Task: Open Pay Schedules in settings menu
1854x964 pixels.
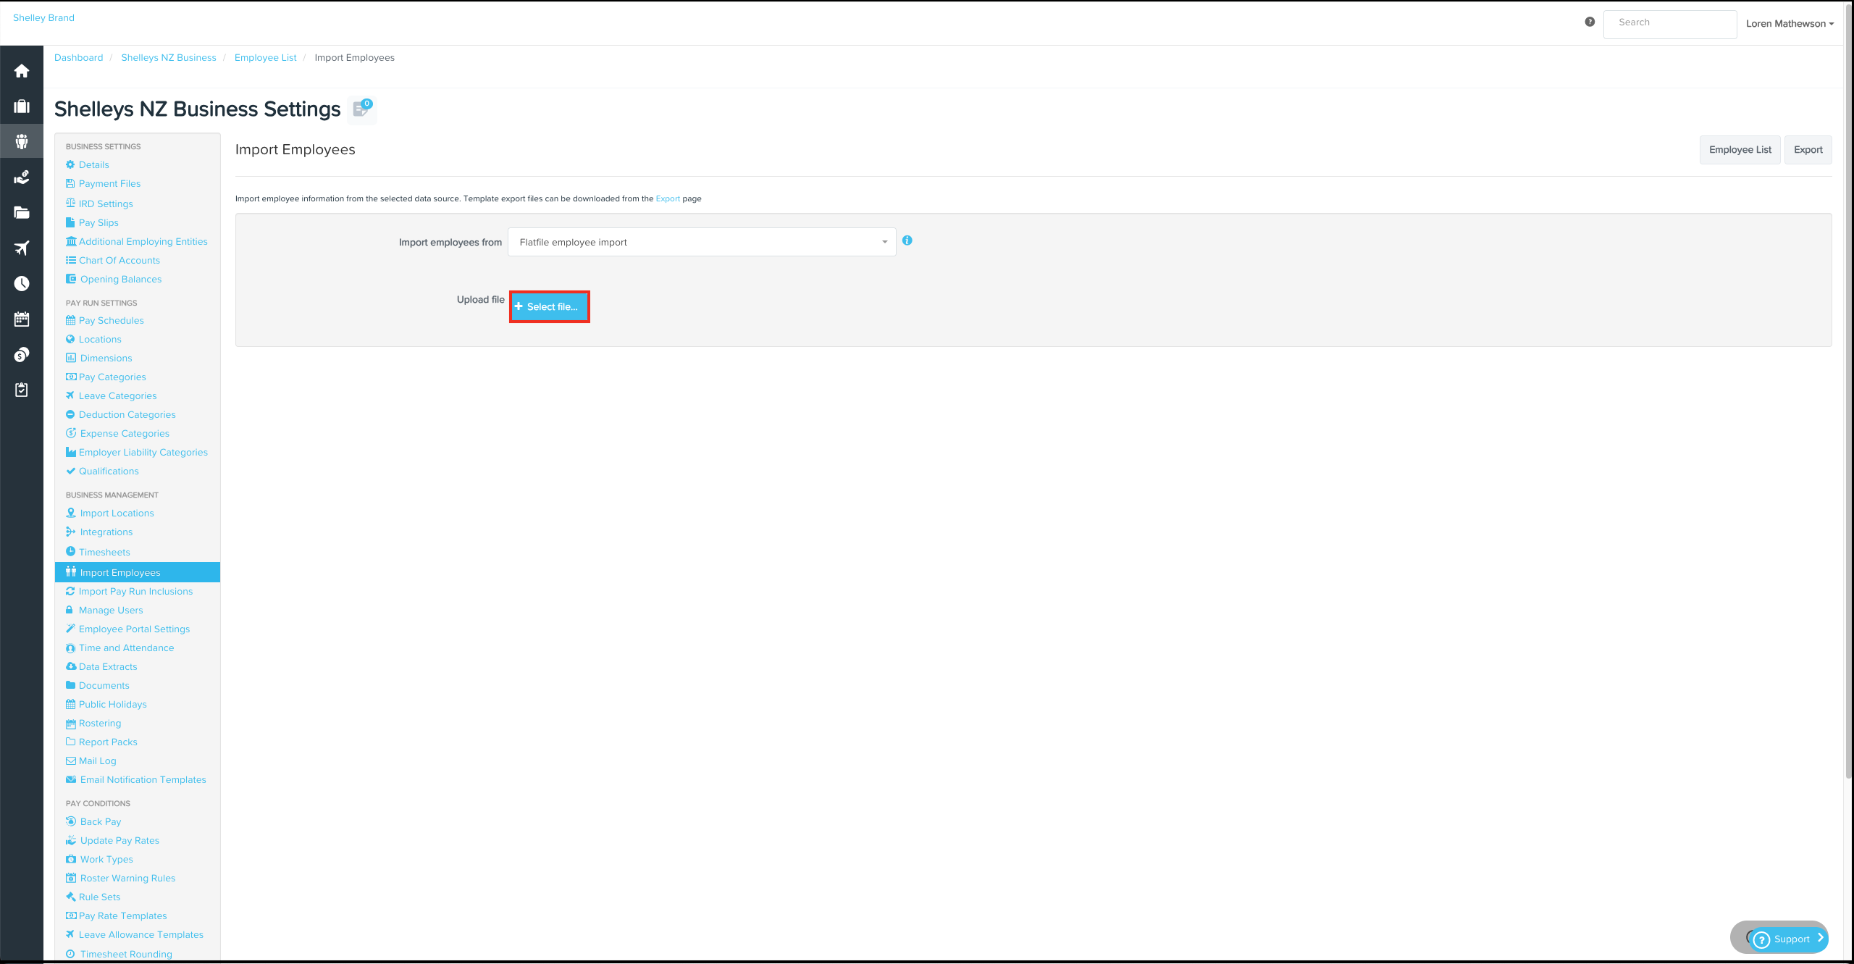Action: 111,320
